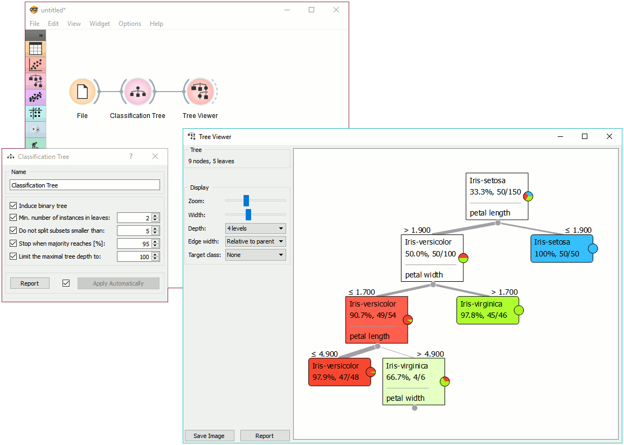The height and width of the screenshot is (445, 624).
Task: Select the Classification Tree widget node
Action: (x=138, y=92)
